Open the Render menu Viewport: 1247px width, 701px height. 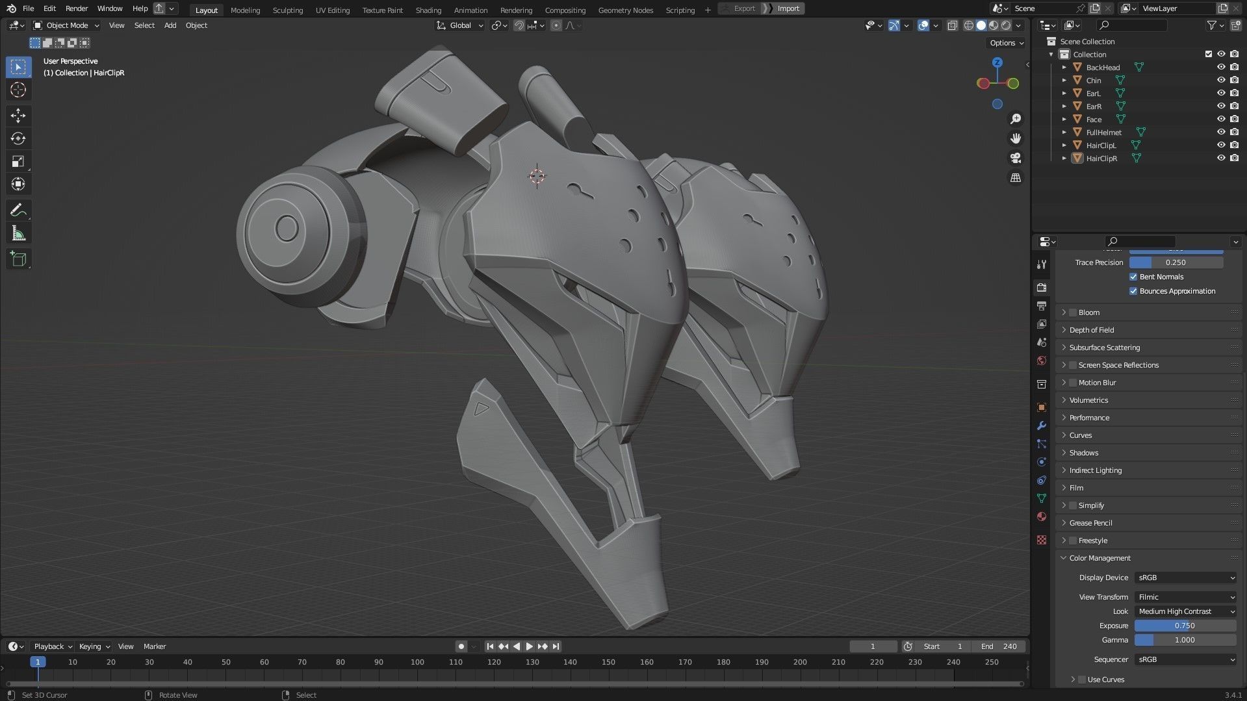pyautogui.click(x=77, y=8)
